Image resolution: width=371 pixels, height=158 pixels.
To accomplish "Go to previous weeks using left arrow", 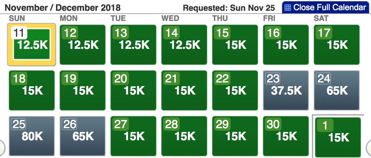I will 2,147.
